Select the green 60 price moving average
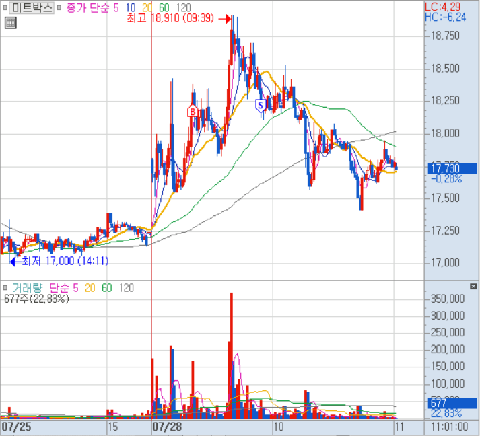 tap(164, 8)
